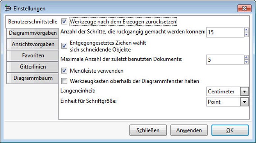Disable the Menüleiste verwenden checkbox
This screenshot has width=256, height=143.
[64, 71]
